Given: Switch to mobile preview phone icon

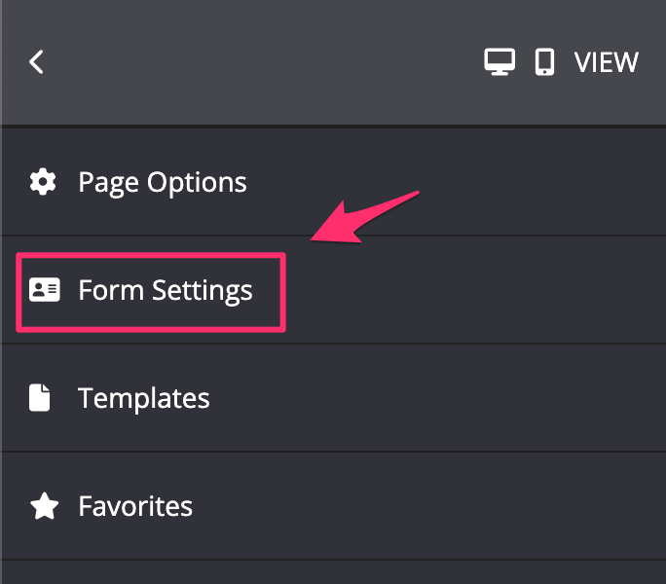Looking at the screenshot, I should click(x=544, y=62).
